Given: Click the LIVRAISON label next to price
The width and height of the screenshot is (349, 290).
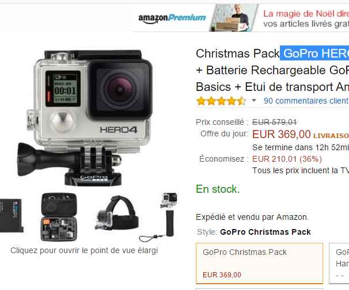Looking at the screenshot, I should coord(331,136).
